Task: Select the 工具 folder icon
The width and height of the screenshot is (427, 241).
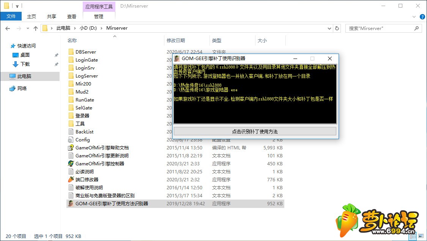Action: coord(71,124)
